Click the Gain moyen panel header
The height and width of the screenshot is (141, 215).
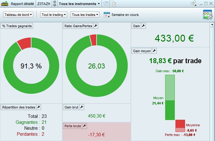(x=142, y=51)
